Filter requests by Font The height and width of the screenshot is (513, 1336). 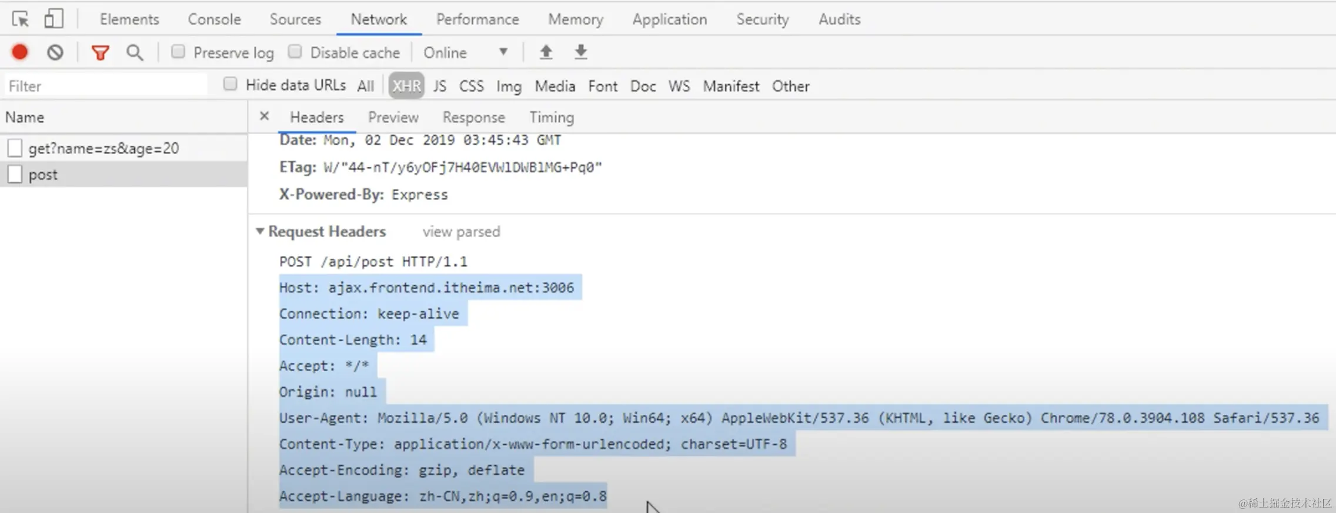click(603, 86)
